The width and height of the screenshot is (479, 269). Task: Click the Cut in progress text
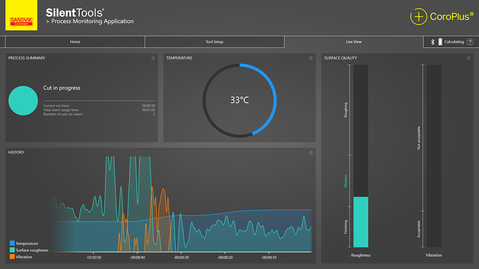point(62,88)
